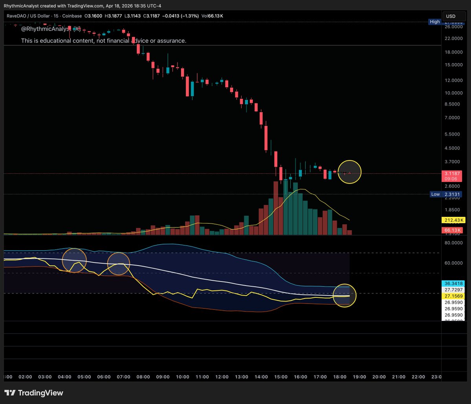The width and height of the screenshot is (471, 404).
Task: Click the 08:00 time axis label
Action: [143, 377]
